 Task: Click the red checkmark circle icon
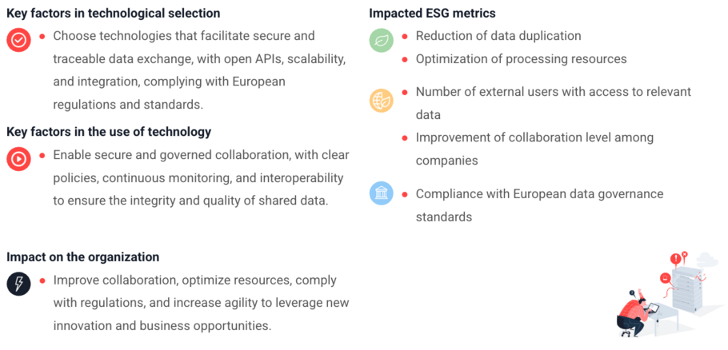pyautogui.click(x=18, y=40)
